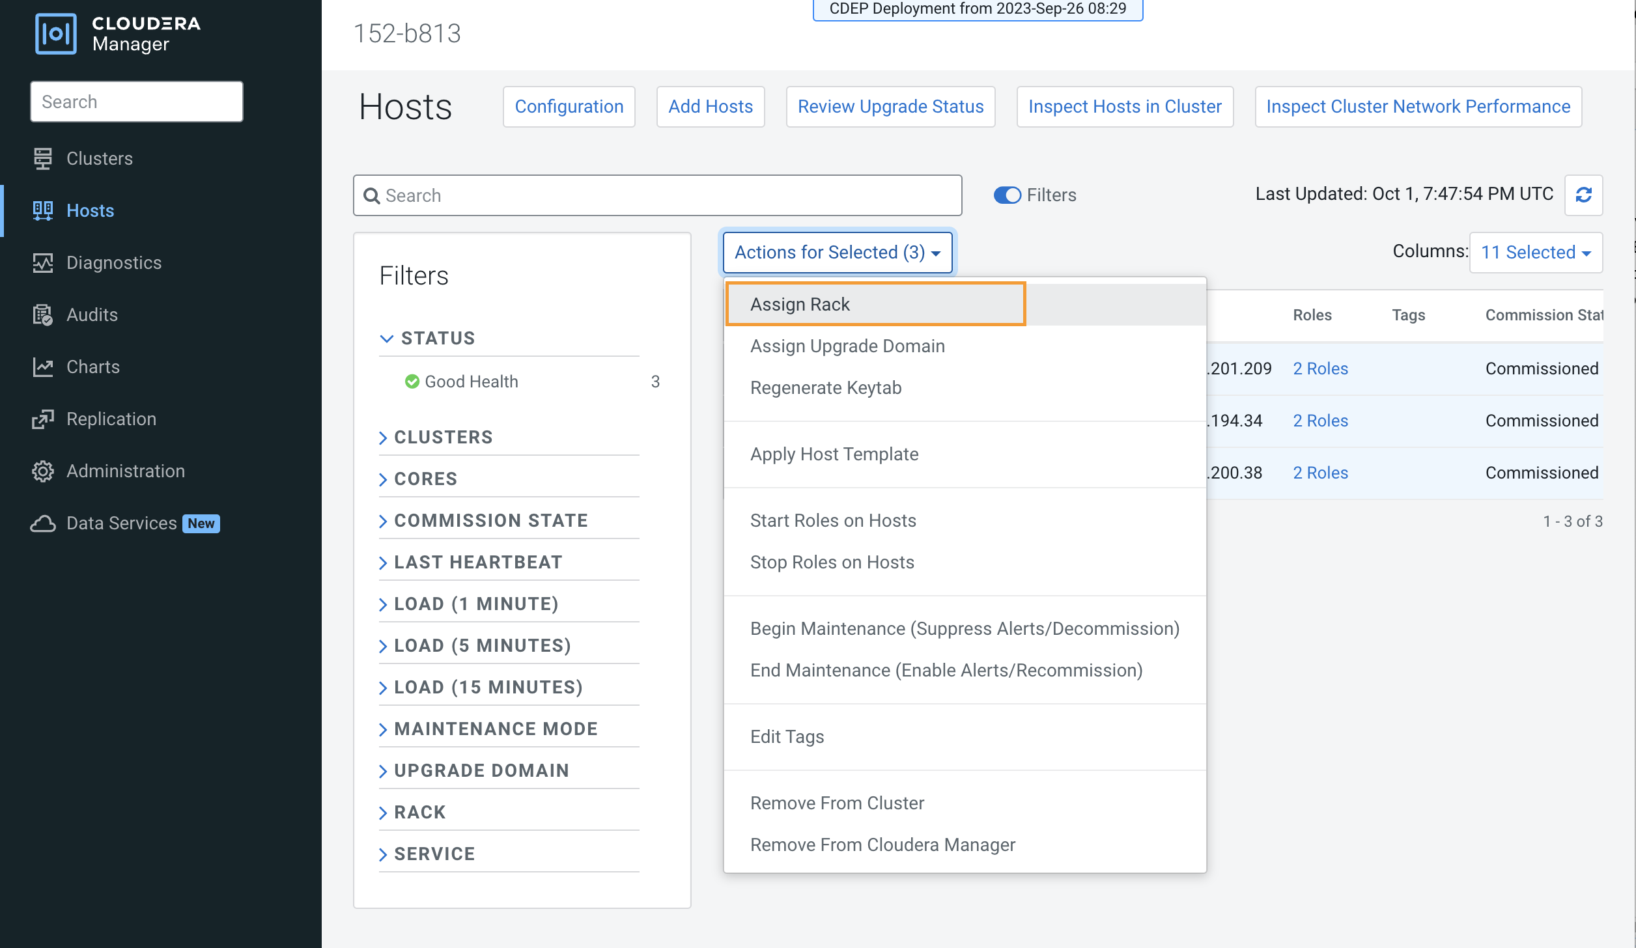Click the Charts sidebar icon

coord(43,367)
